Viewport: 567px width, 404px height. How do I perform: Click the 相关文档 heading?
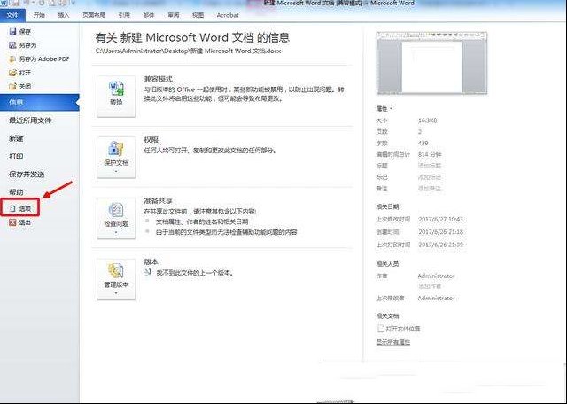click(x=387, y=316)
